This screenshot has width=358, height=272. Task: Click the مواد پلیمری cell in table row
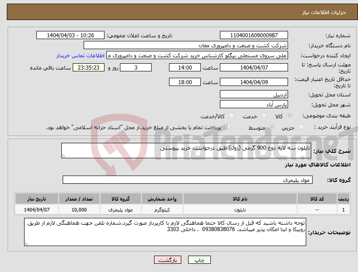pyautogui.click(x=120, y=210)
